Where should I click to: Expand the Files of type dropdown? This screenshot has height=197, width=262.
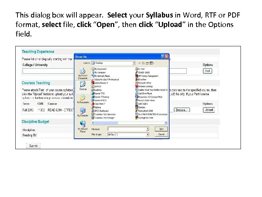click(x=147, y=135)
